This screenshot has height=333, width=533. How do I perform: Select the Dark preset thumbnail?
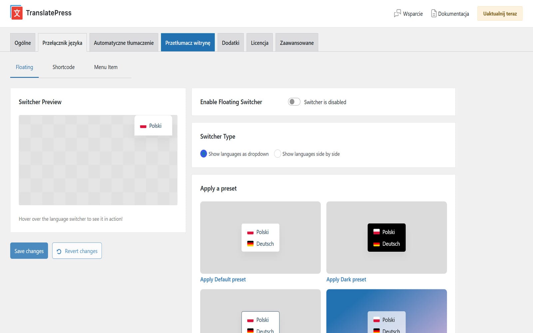tap(386, 237)
